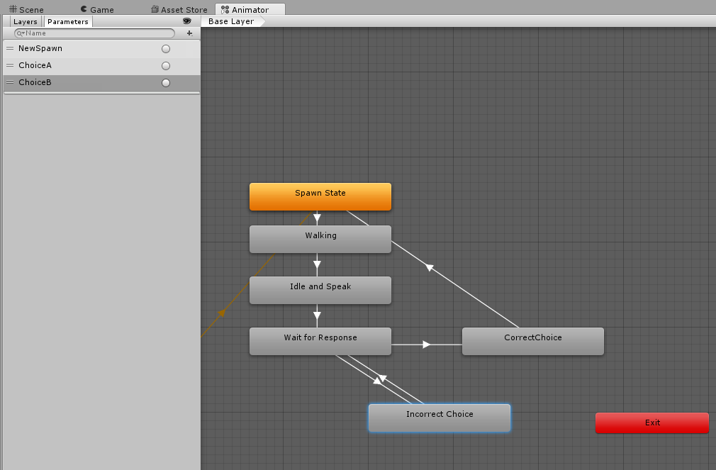The height and width of the screenshot is (470, 716).
Task: Open the Layers tab in Animator
Action: click(x=26, y=21)
